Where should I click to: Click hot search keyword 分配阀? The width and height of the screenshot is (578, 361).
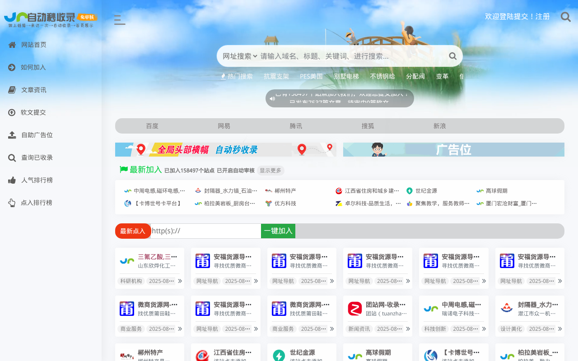(x=415, y=76)
